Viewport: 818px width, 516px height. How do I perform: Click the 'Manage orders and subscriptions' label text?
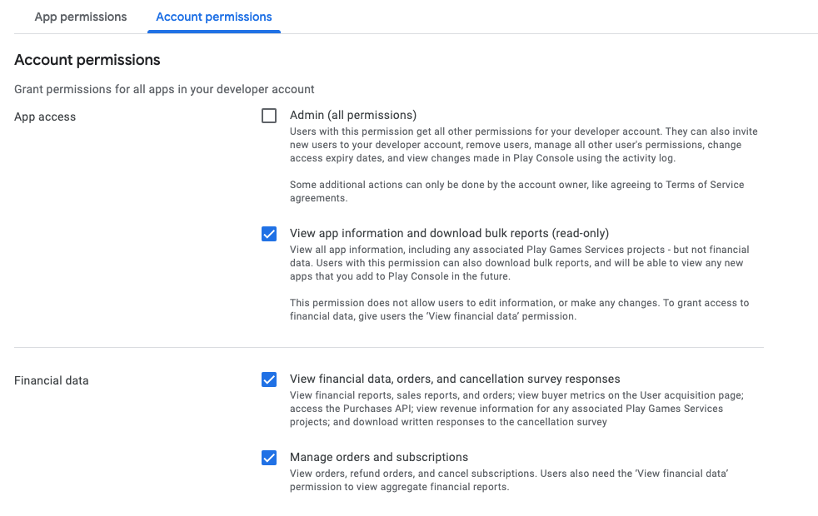click(378, 457)
